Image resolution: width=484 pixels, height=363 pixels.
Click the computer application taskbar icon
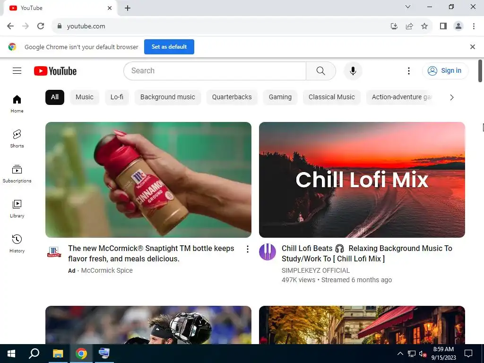104,354
